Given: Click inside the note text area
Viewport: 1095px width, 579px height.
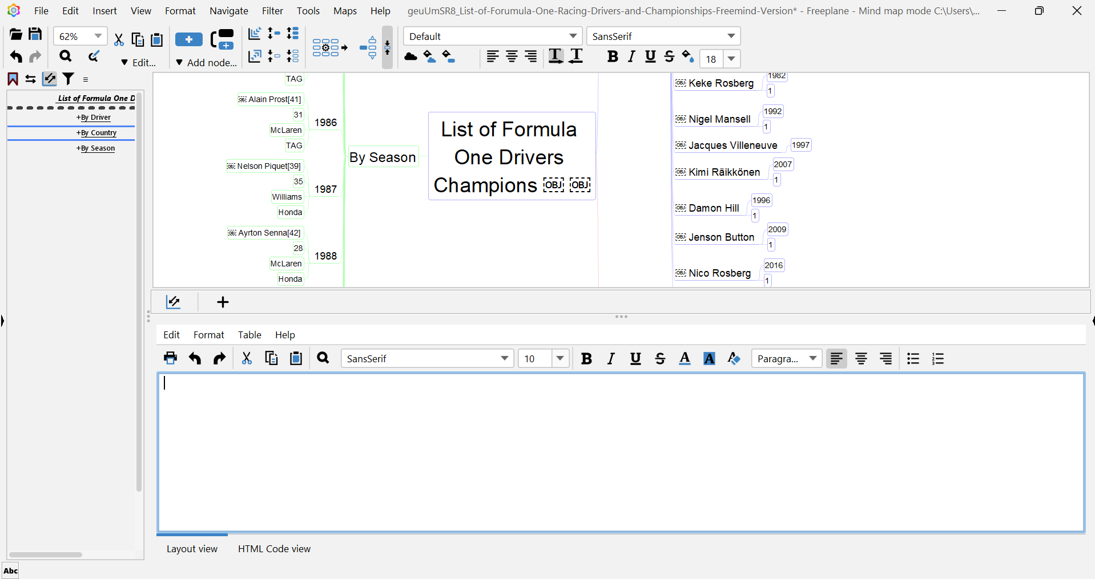Looking at the screenshot, I should pyautogui.click(x=621, y=452).
